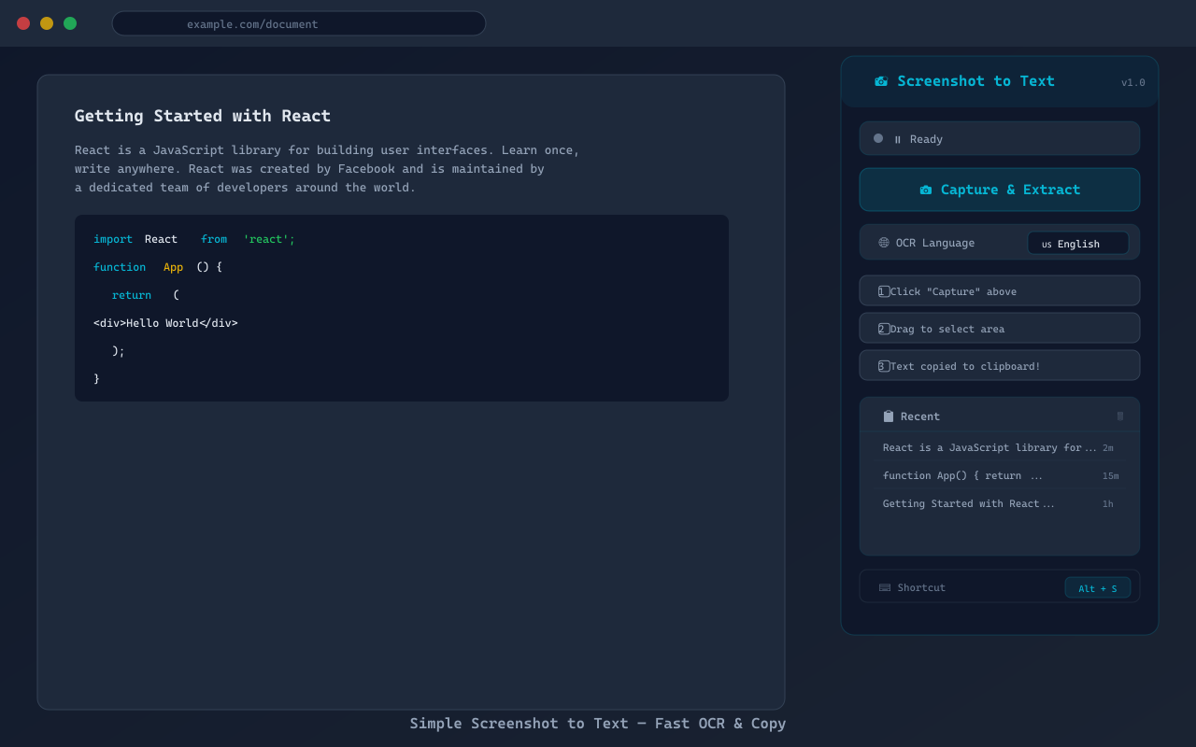Select the v1.0 version label

1132,82
